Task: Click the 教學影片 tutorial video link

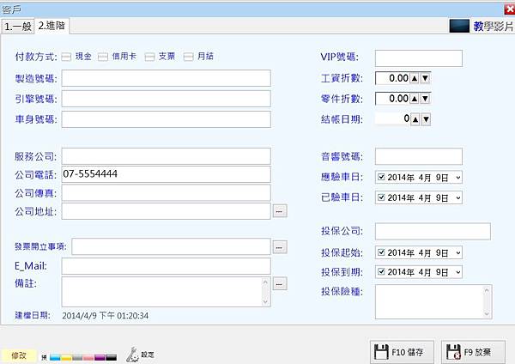Action: [x=493, y=27]
